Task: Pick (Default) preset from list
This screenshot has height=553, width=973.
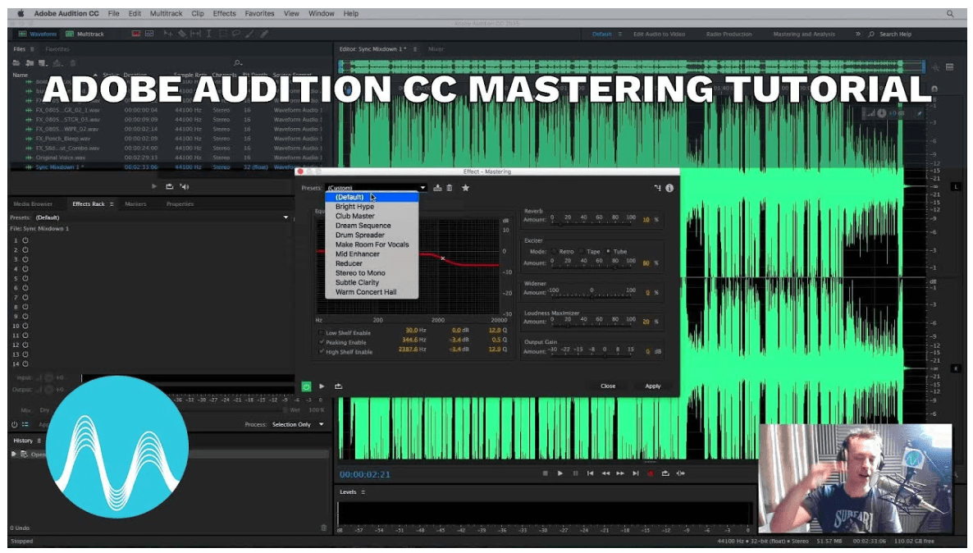Action: pyautogui.click(x=372, y=197)
